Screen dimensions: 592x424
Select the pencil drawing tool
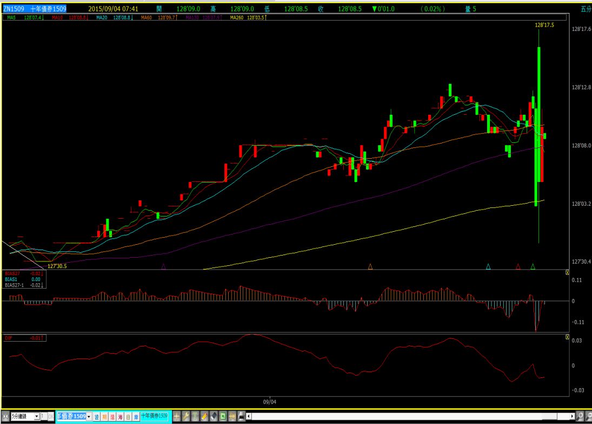204,416
